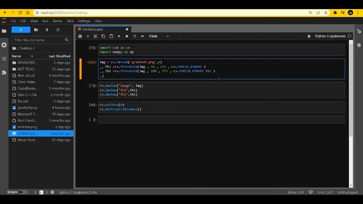Go to browser home page
Viewport: 363px width, 204px height.
[28, 12]
